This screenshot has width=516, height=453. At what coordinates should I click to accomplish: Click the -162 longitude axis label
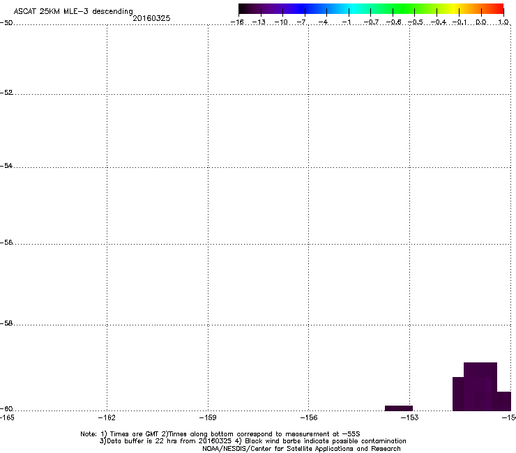point(107,417)
